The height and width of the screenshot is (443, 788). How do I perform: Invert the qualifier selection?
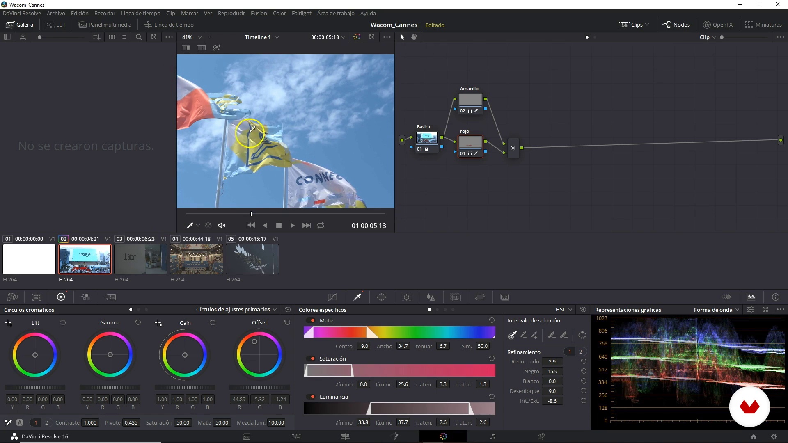[x=582, y=335]
